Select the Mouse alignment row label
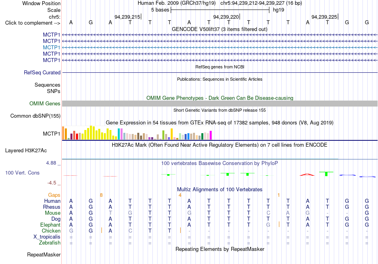The width and height of the screenshot is (378, 264). [53, 213]
